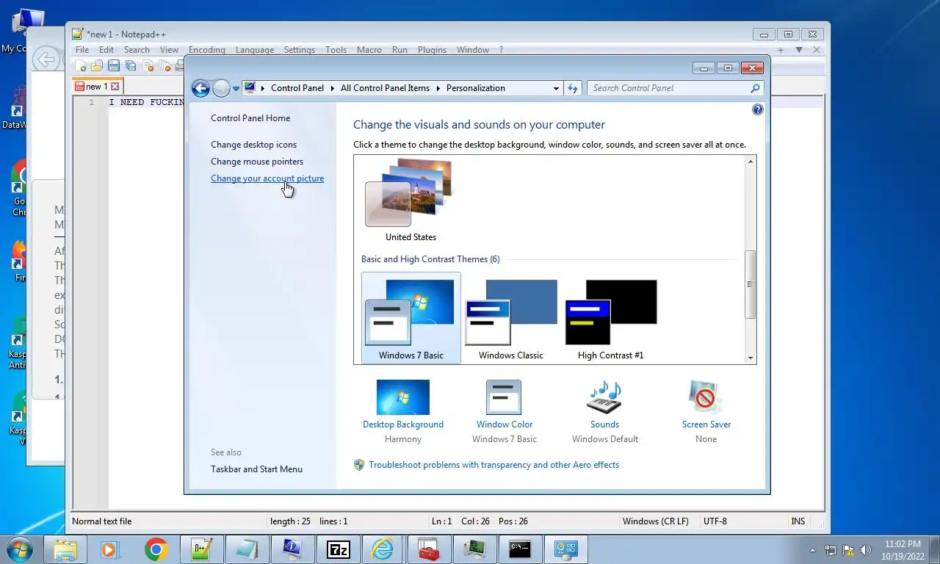Screen dimensions: 940x564
Task: Open Notepad++ File menu
Action: point(82,50)
